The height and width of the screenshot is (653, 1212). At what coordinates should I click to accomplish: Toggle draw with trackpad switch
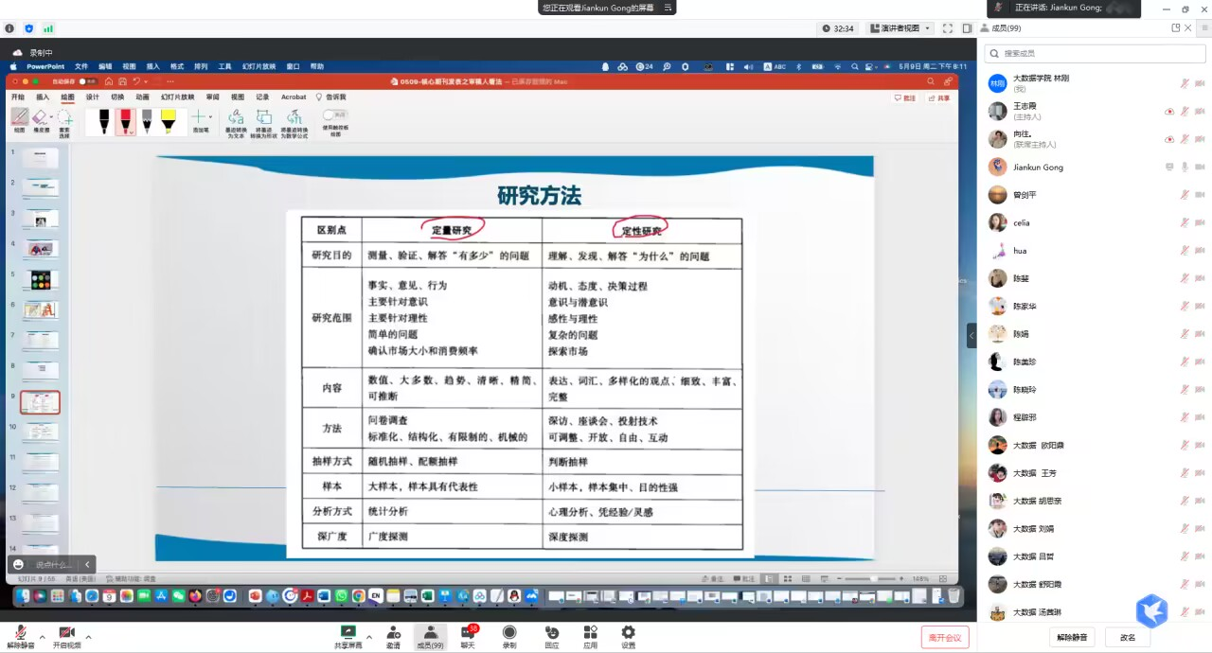[x=334, y=115]
